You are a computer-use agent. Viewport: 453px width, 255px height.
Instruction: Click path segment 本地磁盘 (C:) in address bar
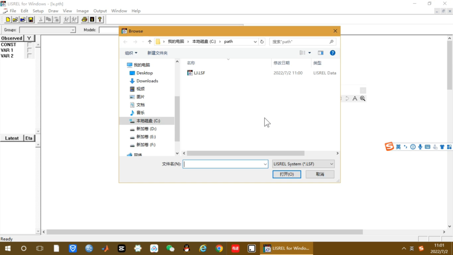coord(204,42)
